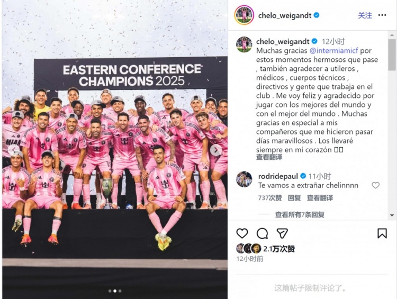This screenshot has height=299, width=397.
Task: Expand 查看所有7条回复 replies
Action: (x=300, y=214)
